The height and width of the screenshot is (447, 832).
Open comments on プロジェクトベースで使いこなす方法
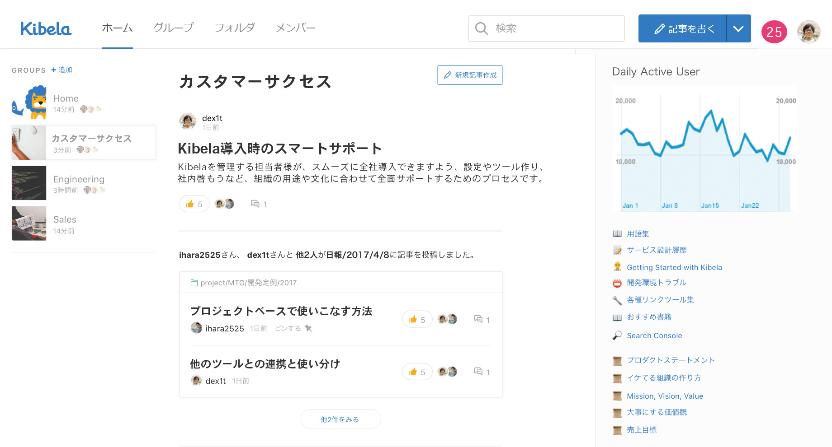click(x=482, y=320)
